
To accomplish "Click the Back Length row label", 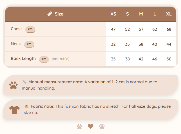I will [x=23, y=59].
